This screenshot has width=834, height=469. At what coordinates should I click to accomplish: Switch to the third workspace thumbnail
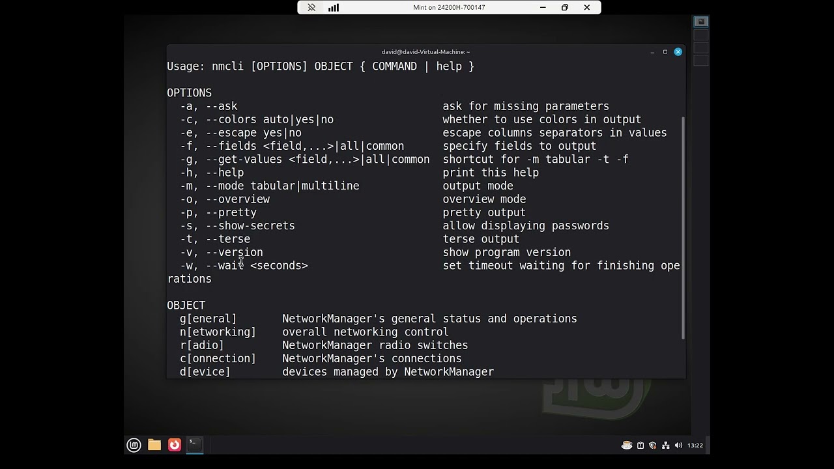[x=701, y=48]
